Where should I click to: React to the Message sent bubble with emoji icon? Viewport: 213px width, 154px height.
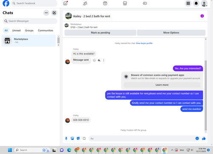(94, 60)
